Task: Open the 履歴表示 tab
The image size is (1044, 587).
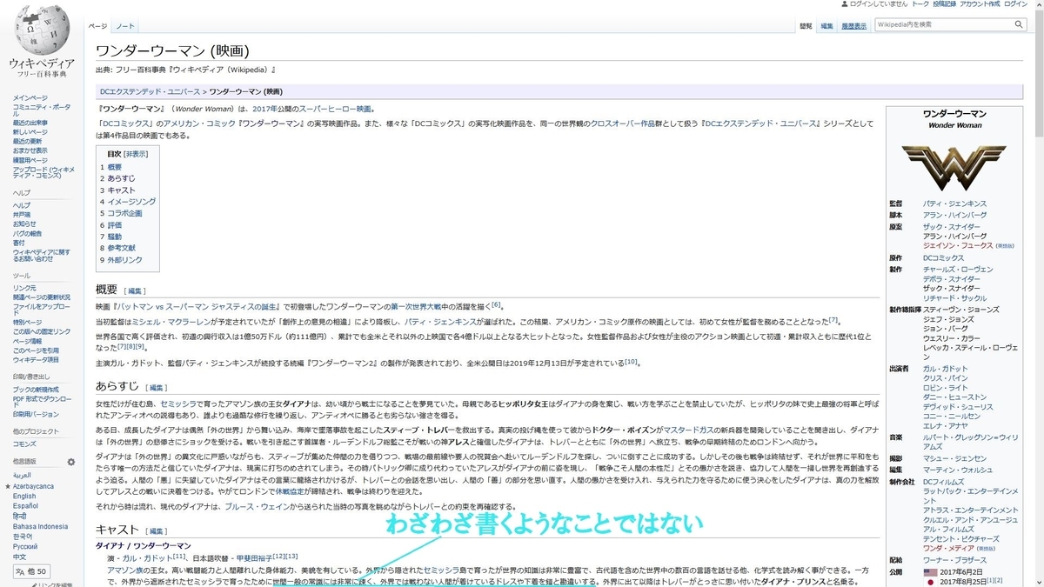Action: pos(853,26)
